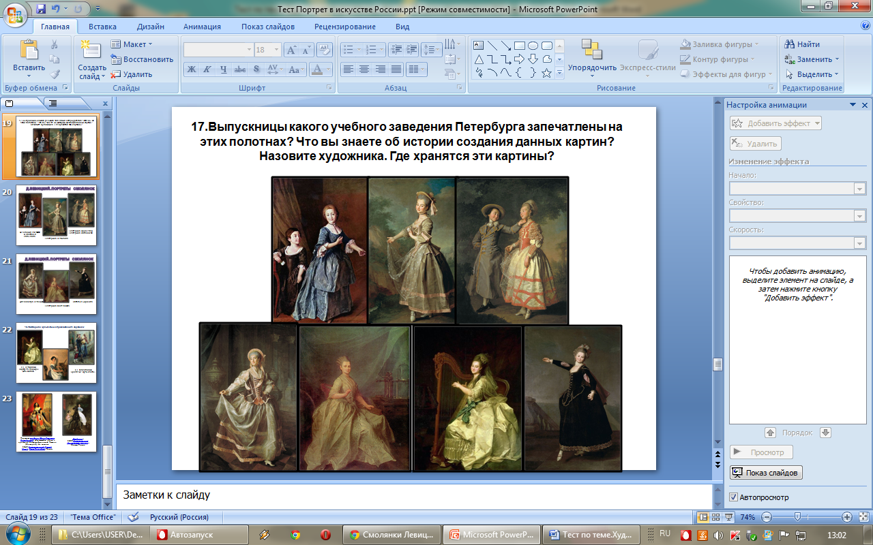Pick the five-point star shape
This screenshot has width=873, height=545.
546,73
